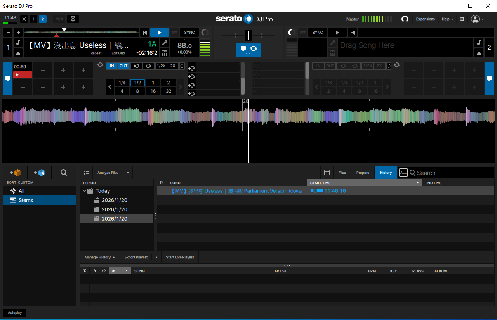The height and width of the screenshot is (320, 497).
Task: Click the add smart crate icon
Action: tap(40, 173)
